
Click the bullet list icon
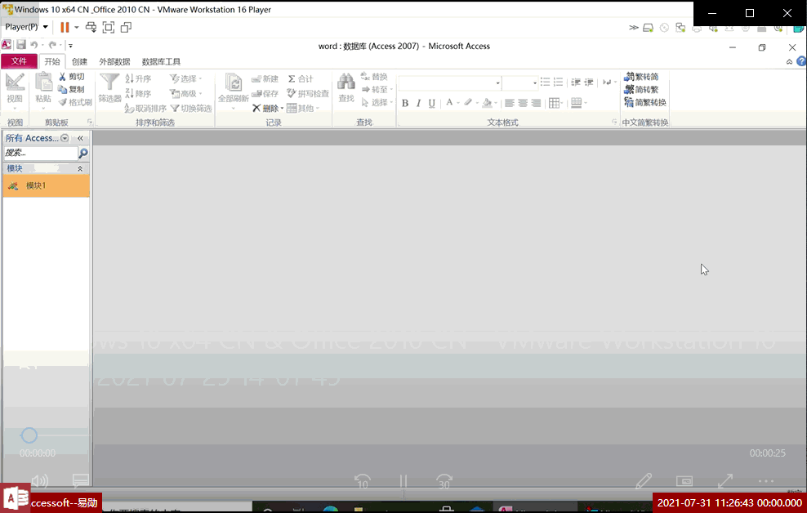pyautogui.click(x=545, y=82)
